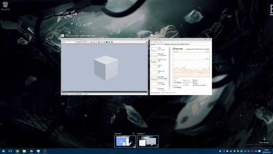273x154 pixels.
Task: Click far-right icon in V-Ray toolbar
Action: 147,42
